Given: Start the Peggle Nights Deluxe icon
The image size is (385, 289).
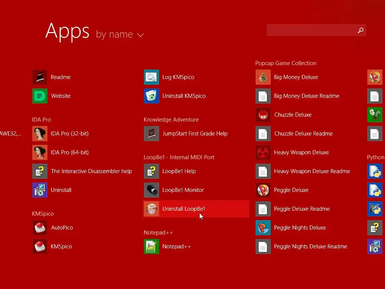Looking at the screenshot, I should point(263,228).
